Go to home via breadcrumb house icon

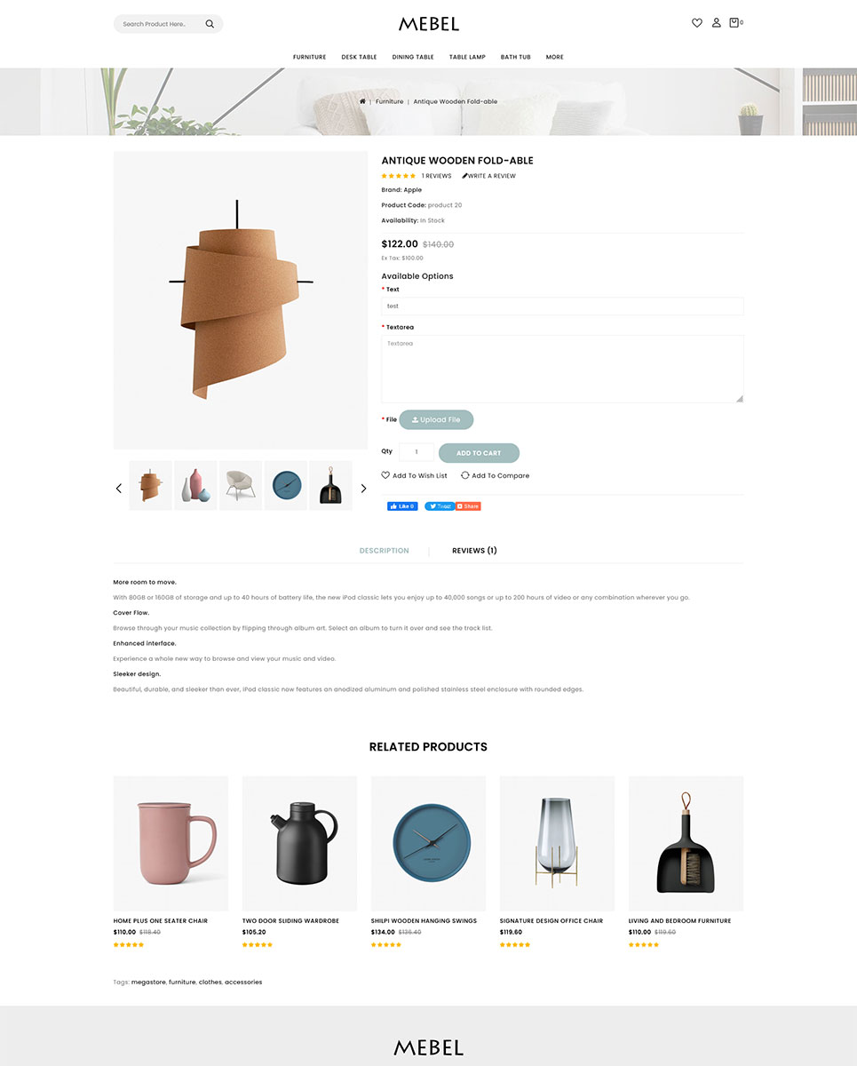pyautogui.click(x=362, y=101)
